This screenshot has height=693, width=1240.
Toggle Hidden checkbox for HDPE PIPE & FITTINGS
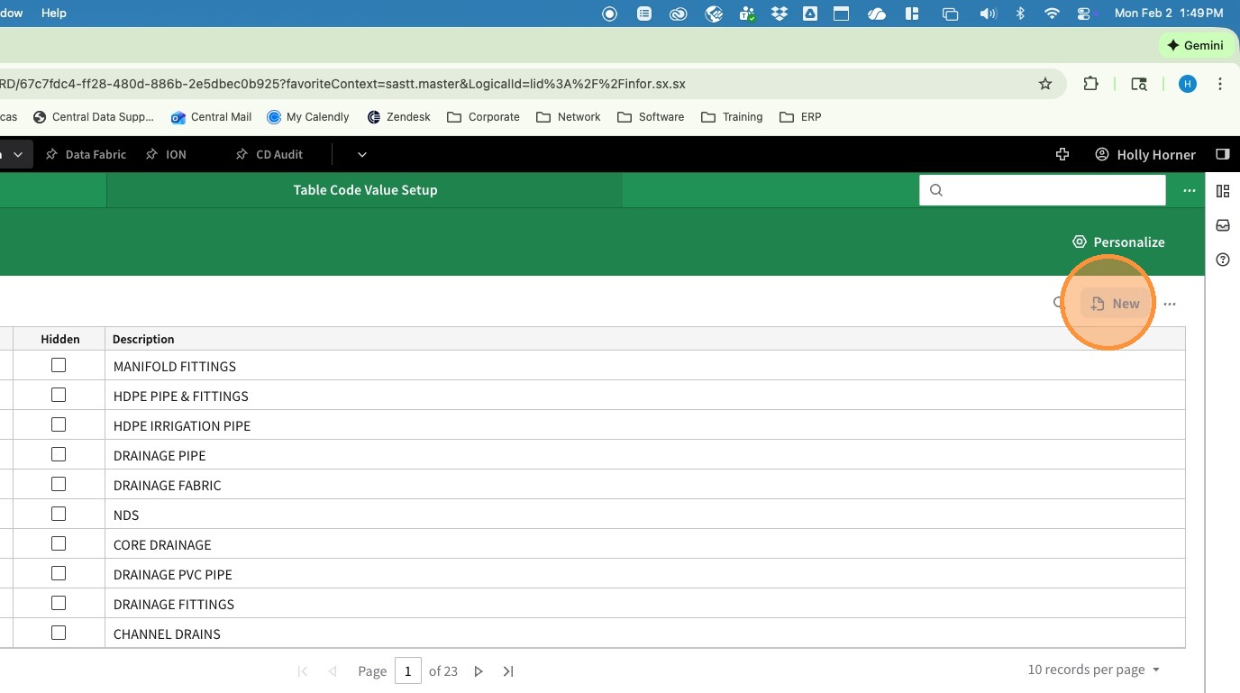coord(59,395)
